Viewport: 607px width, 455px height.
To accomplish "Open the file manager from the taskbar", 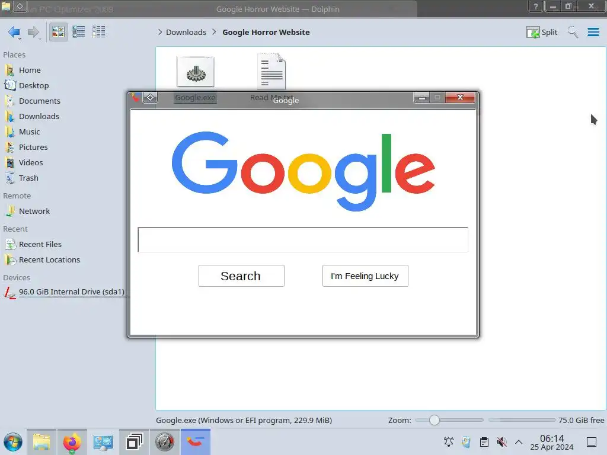I will [x=41, y=442].
